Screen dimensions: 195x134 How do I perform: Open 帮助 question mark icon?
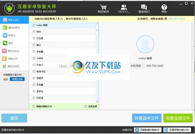coord(164,7)
